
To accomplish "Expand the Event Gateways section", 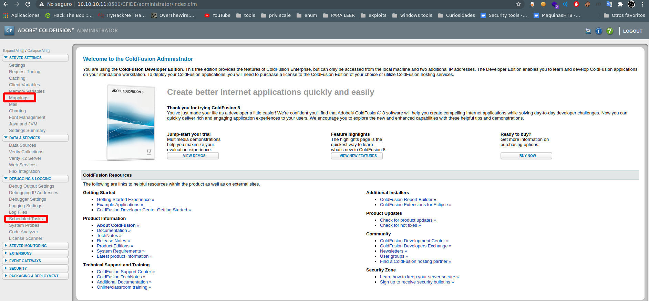I will coord(35,261).
